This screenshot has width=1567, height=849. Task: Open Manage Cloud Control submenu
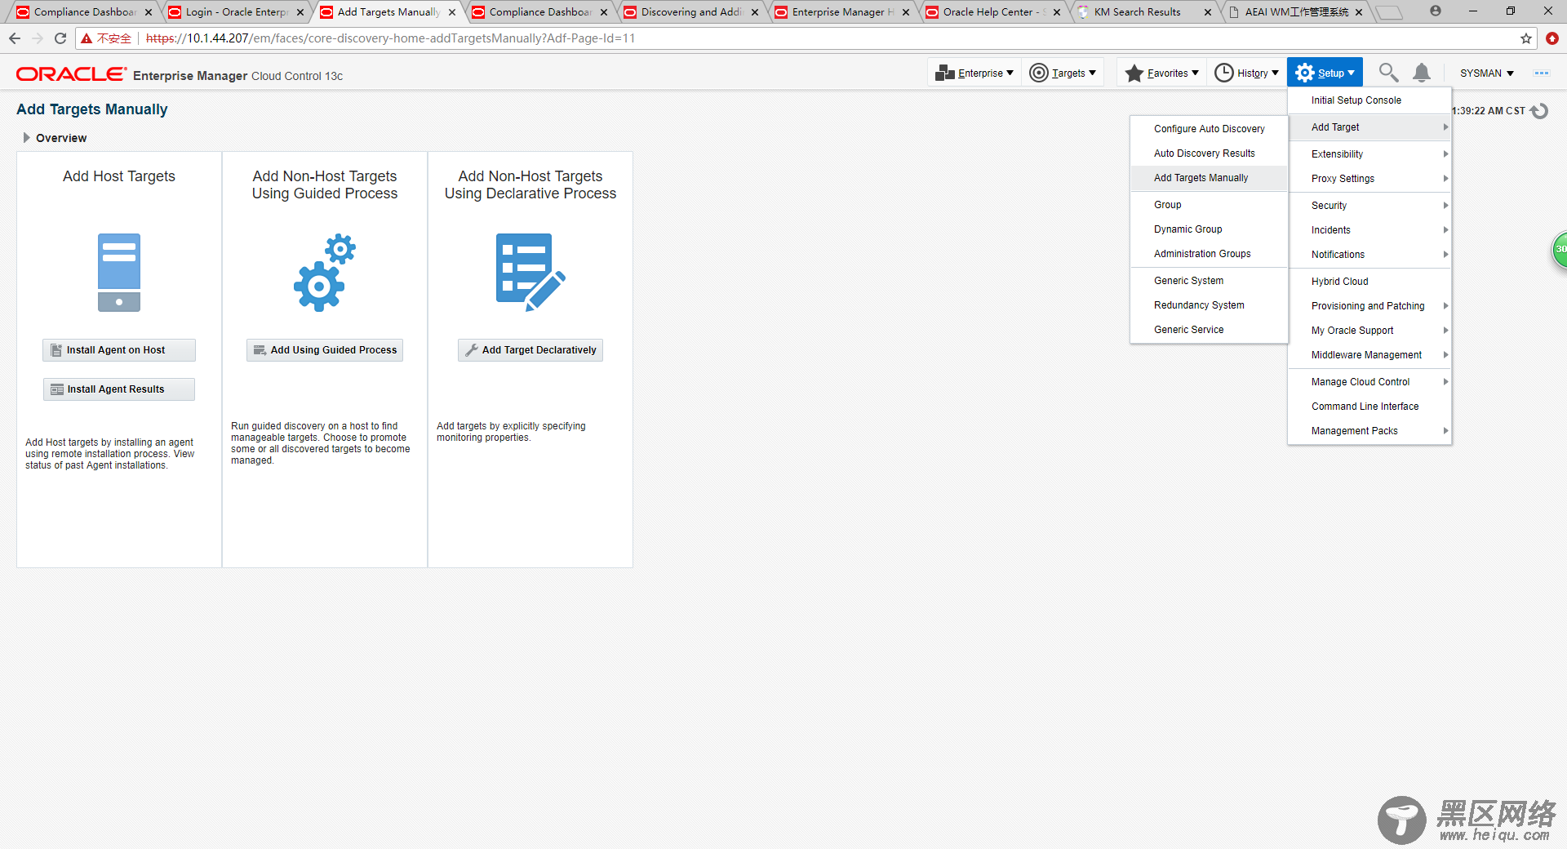pos(1369,382)
